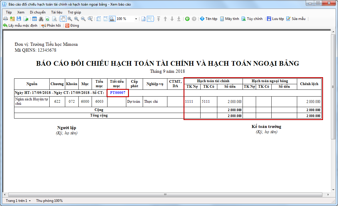Open the Di chuyển menu
This screenshot has height=206, width=338.
coord(38,12)
